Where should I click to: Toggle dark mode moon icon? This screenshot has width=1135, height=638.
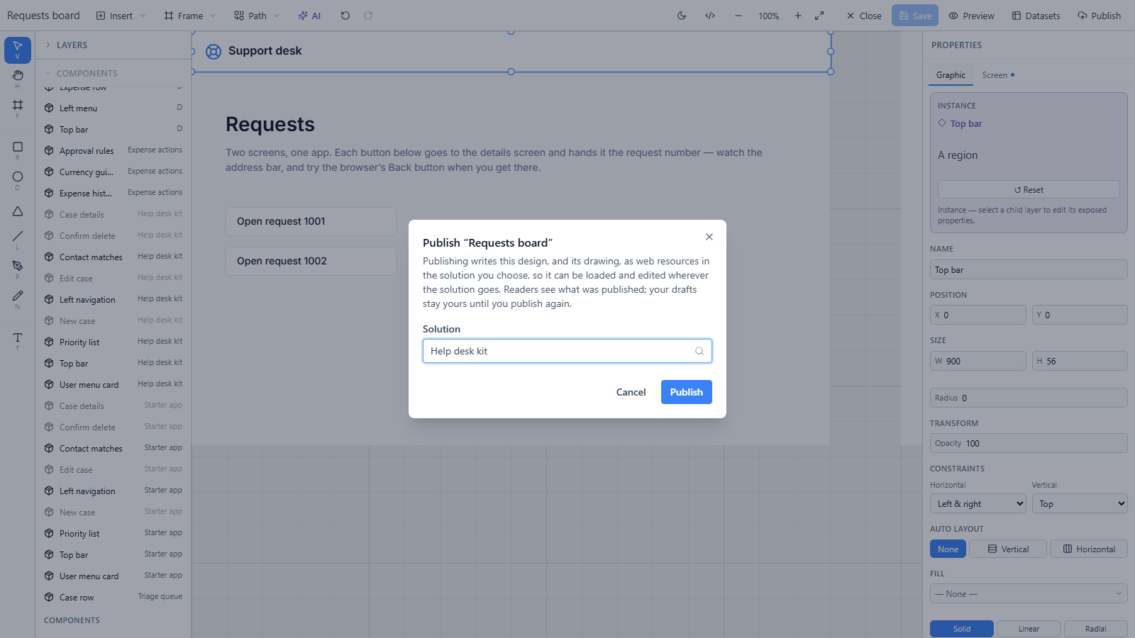coord(682,16)
